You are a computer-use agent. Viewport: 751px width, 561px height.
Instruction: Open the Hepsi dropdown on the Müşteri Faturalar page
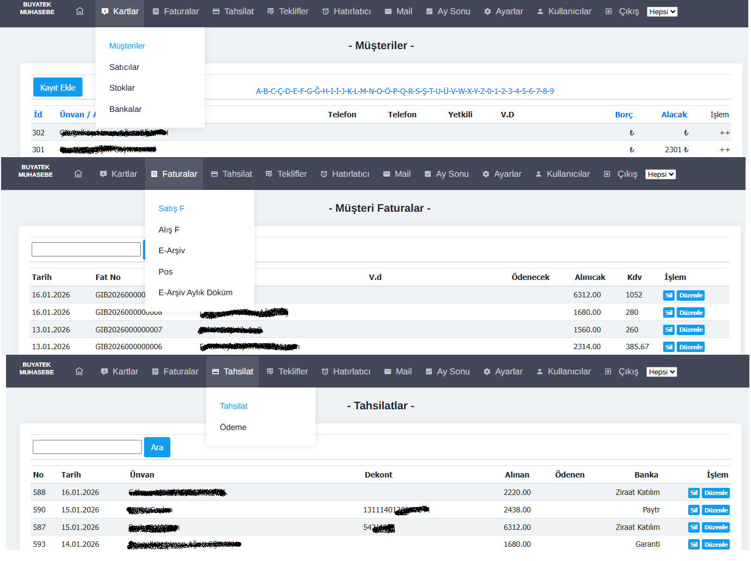tap(660, 174)
